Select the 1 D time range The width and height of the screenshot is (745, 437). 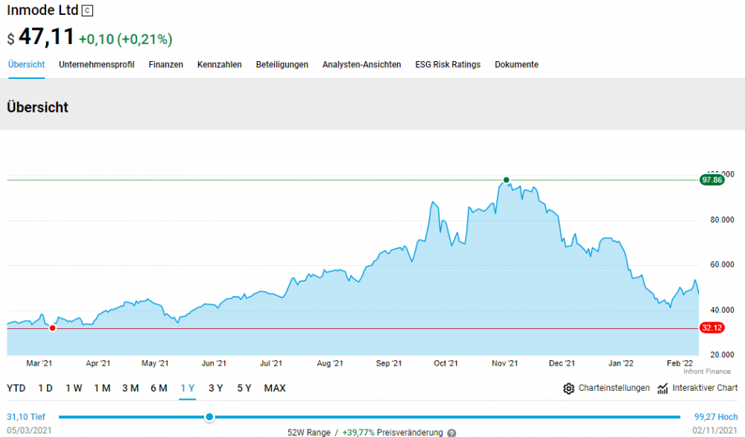pos(45,388)
